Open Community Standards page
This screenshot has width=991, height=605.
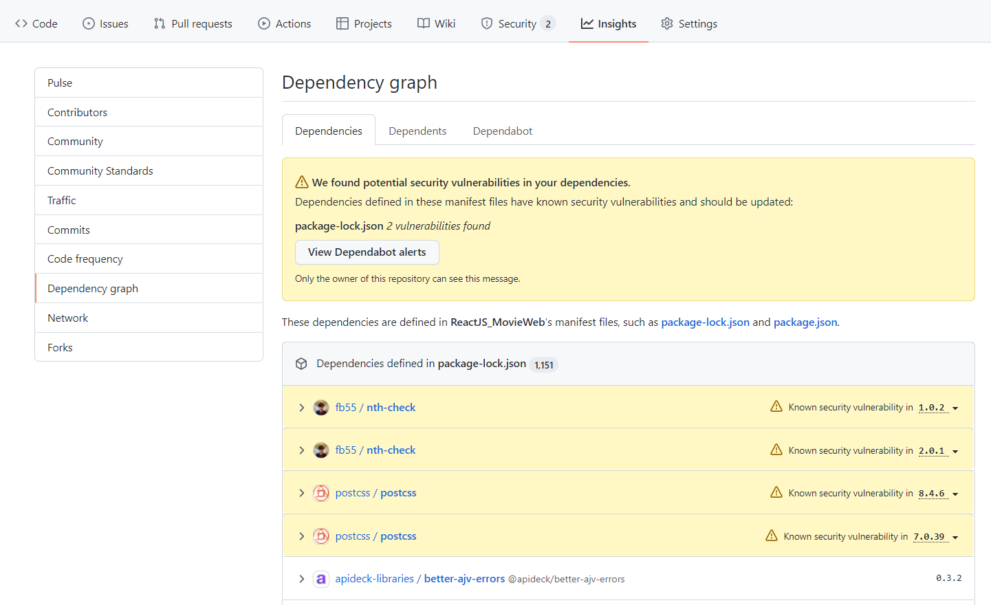click(149, 170)
